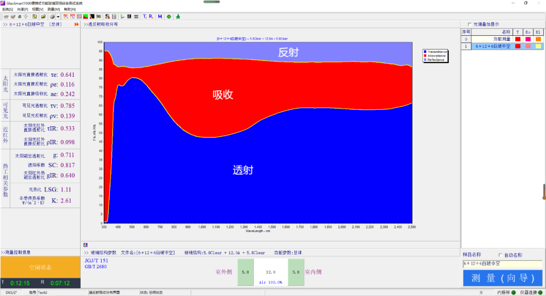This screenshot has width=546, height=296.
Task: Click the dark table-rows toolbar icon
Action: point(136,16)
